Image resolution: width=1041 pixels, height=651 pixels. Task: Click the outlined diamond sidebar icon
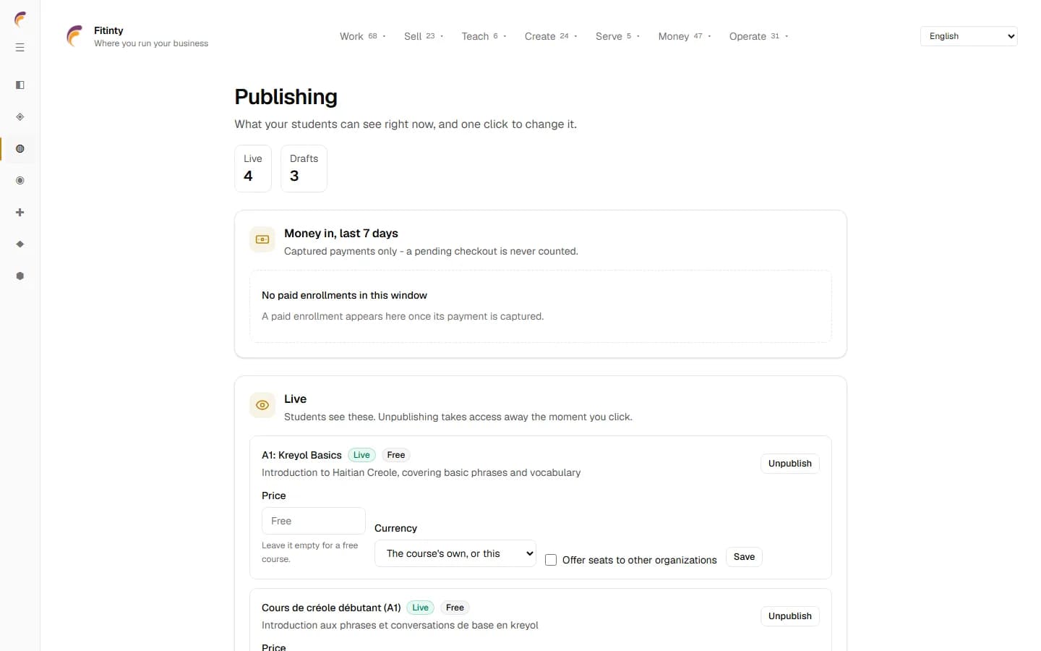pyautogui.click(x=20, y=117)
